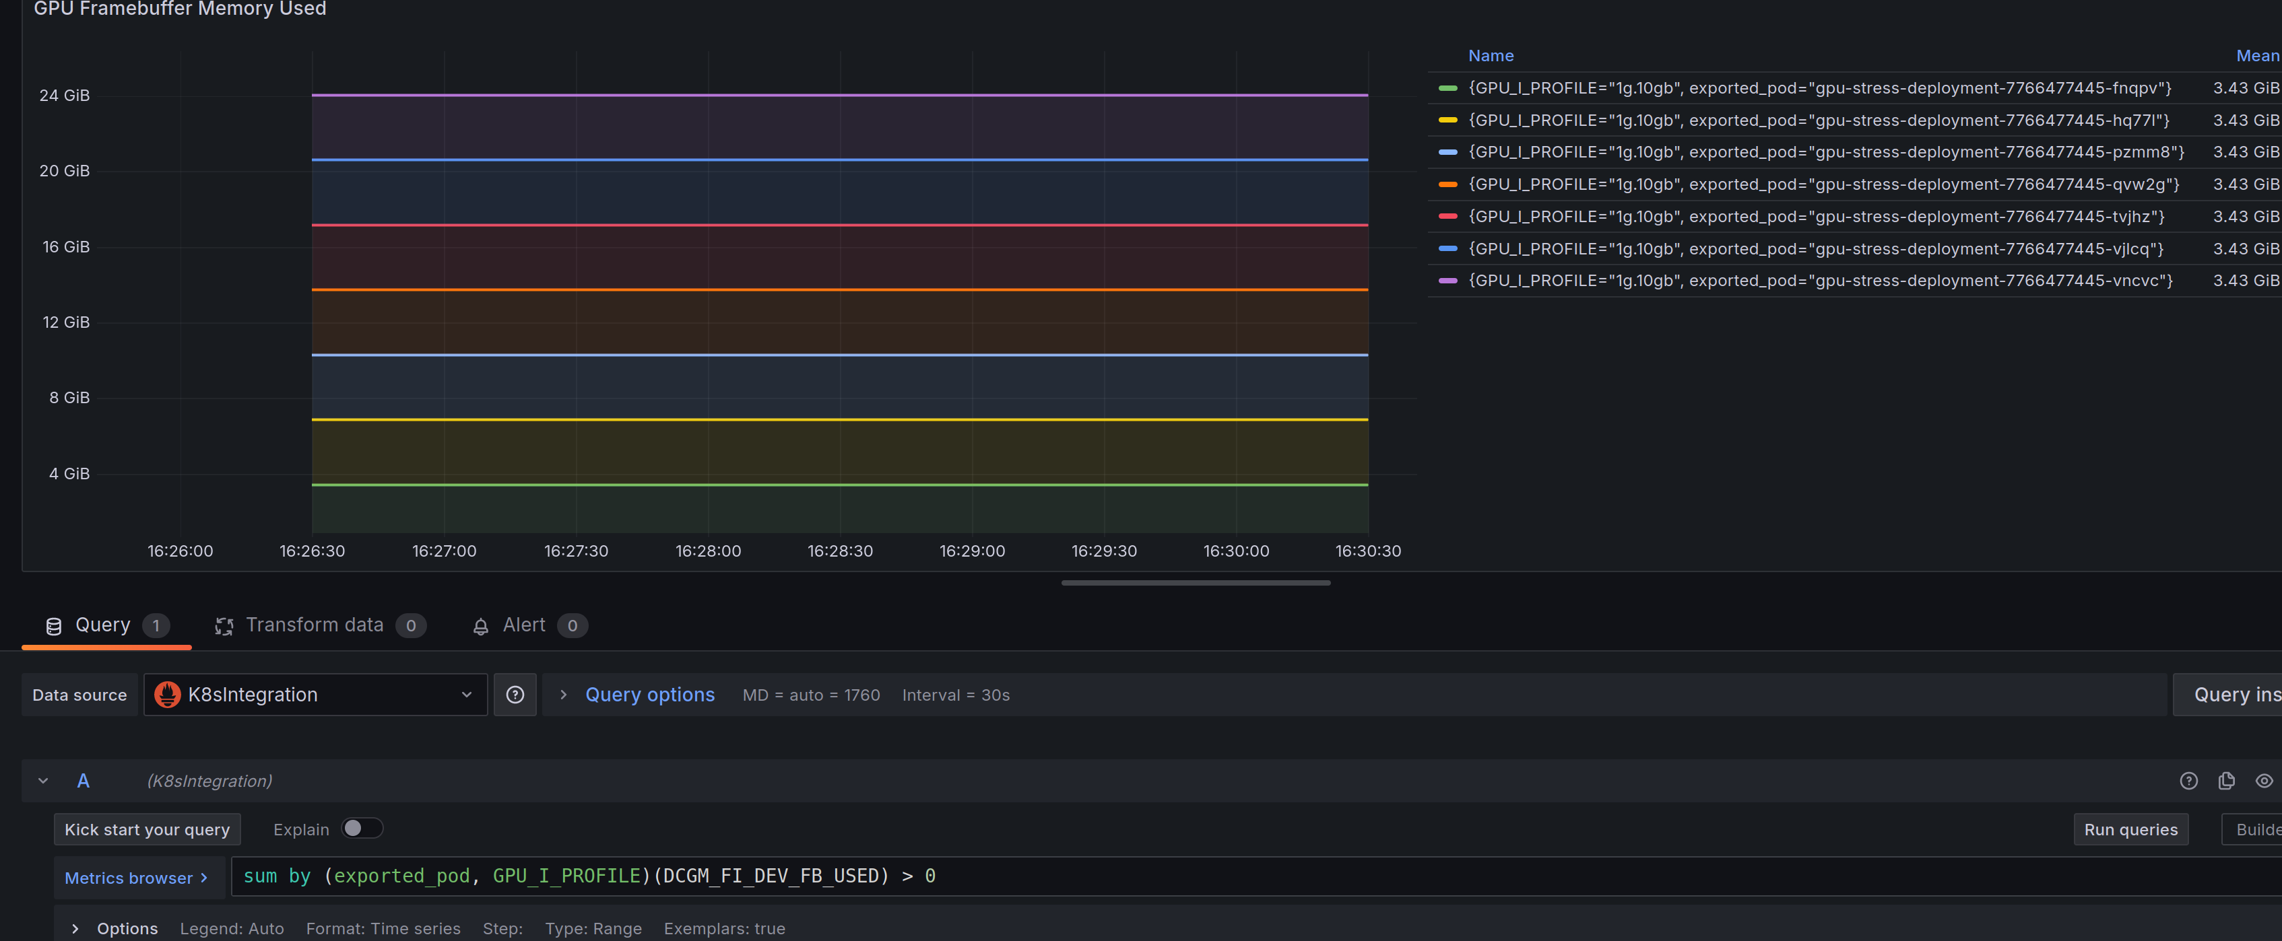Click the query letter A name
This screenshot has width=2282, height=941.
[x=84, y=781]
